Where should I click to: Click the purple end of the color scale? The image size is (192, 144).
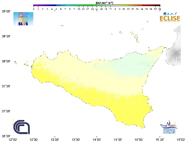point(36,5)
